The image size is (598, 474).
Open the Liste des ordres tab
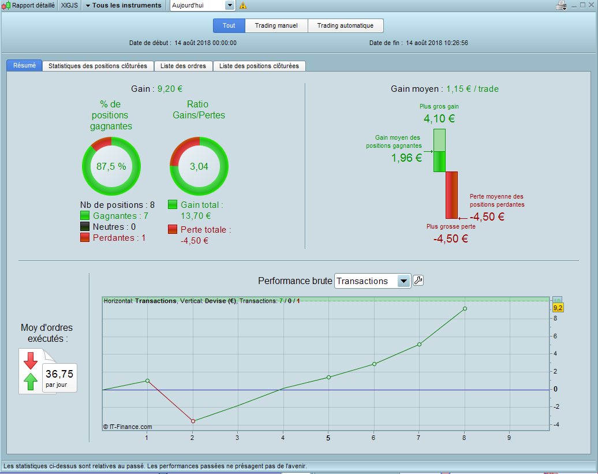tap(183, 66)
